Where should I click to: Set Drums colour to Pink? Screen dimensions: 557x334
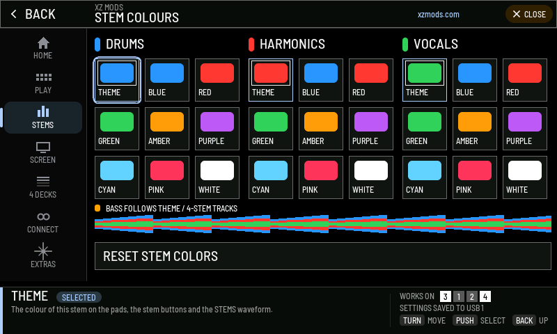point(167,177)
